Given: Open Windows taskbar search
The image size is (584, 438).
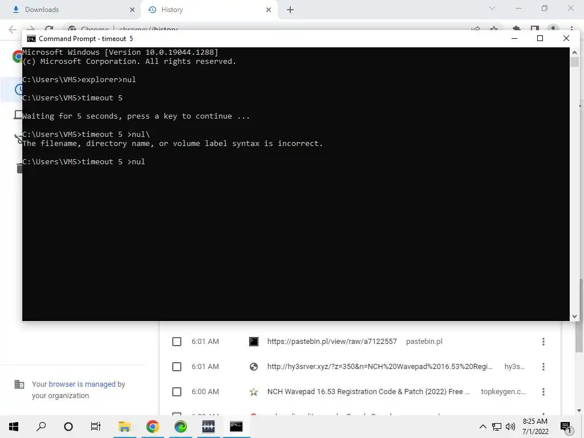Looking at the screenshot, I should [41, 427].
